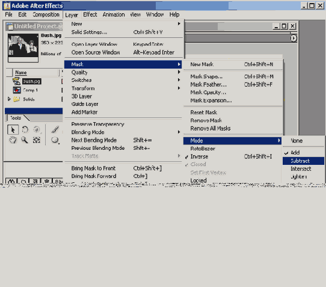Select the arrow Selection tool
This screenshot has width=326, height=287.
point(13,130)
